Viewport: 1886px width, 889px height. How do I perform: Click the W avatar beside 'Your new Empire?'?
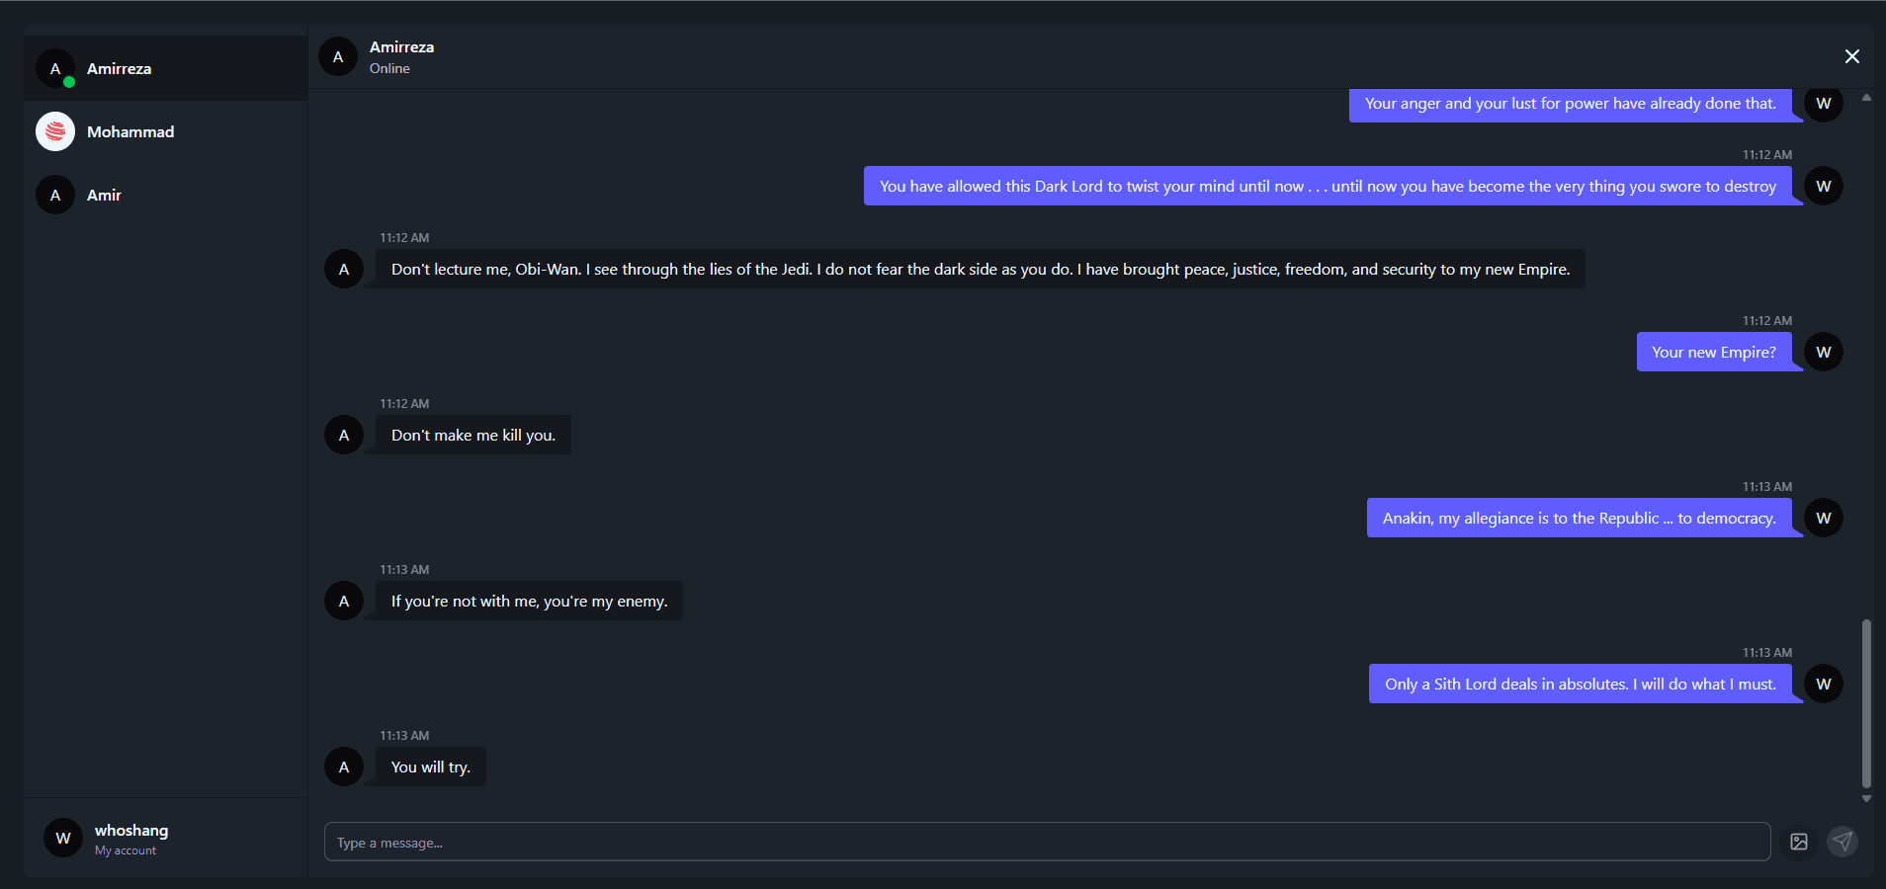[x=1824, y=352]
